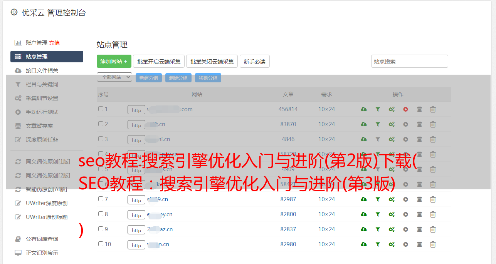Click the play icon in row 8
The height and width of the screenshot is (264, 496).
pyautogui.click(x=405, y=214)
